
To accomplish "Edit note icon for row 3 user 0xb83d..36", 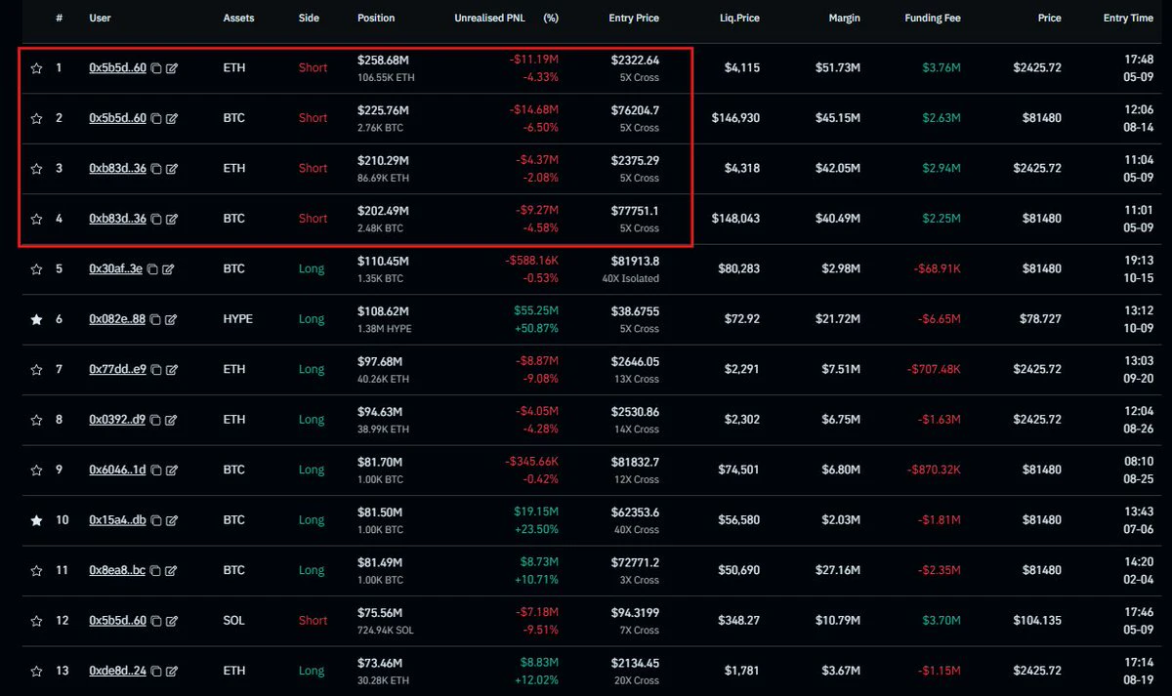I will [172, 169].
